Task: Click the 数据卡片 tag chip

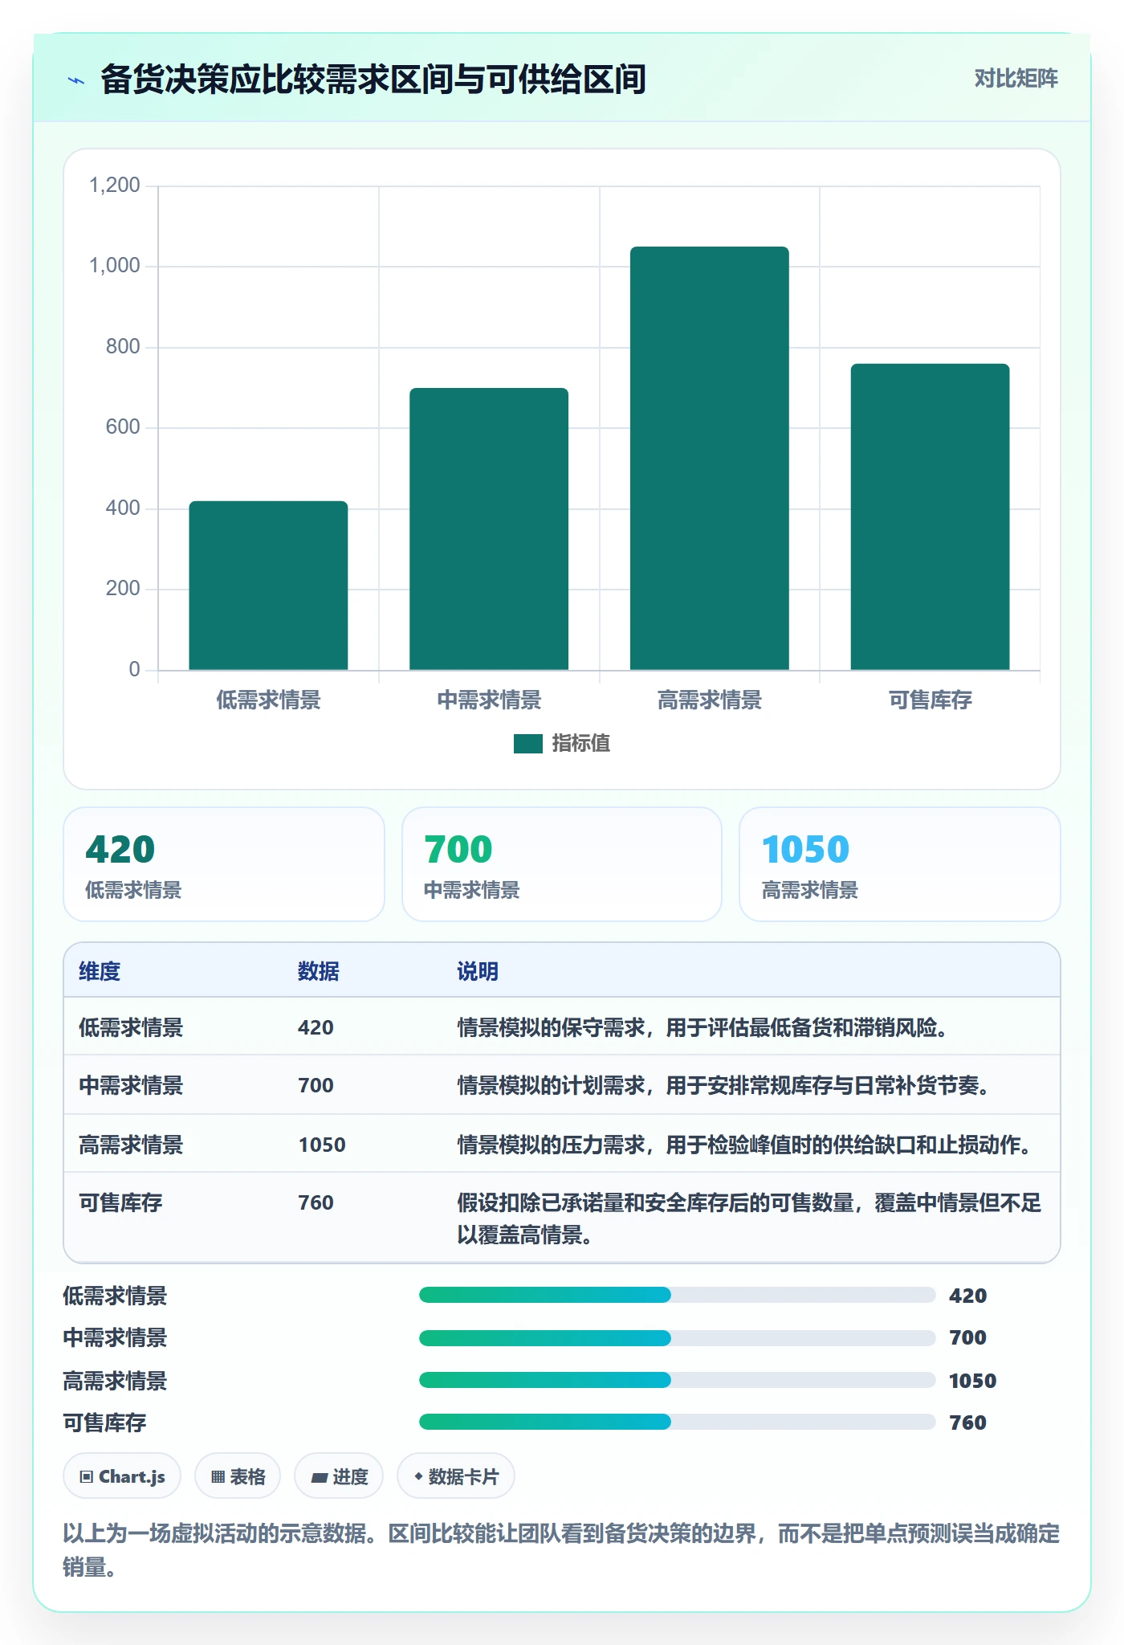Action: click(456, 1476)
